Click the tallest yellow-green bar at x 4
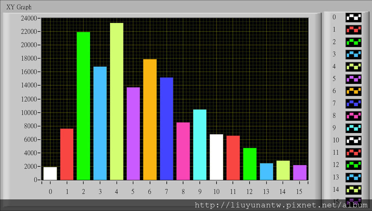Viewport: 372px width, 211px height. pyautogui.click(x=117, y=101)
